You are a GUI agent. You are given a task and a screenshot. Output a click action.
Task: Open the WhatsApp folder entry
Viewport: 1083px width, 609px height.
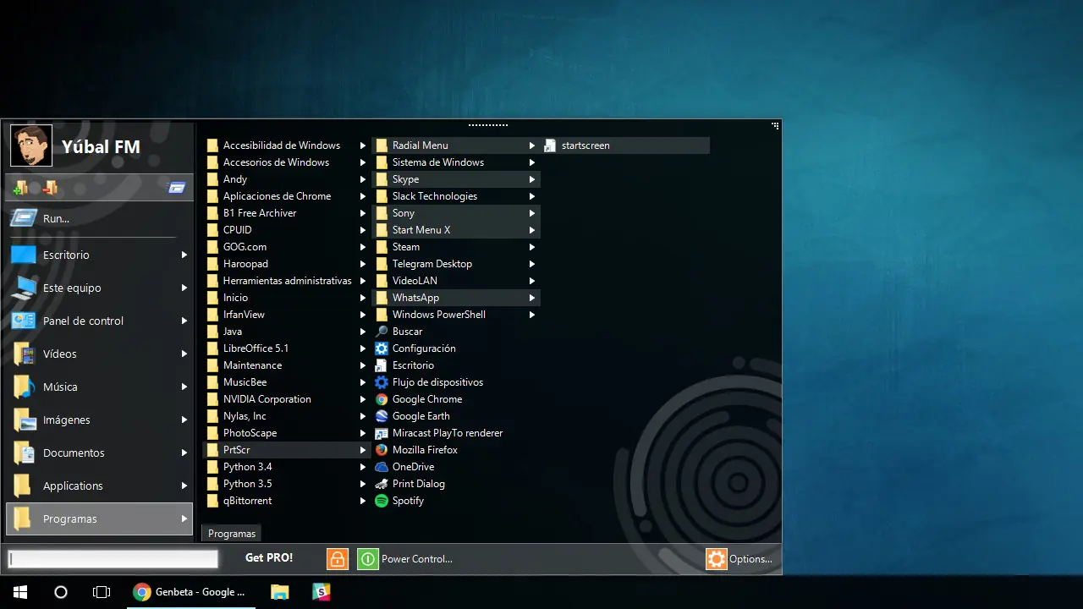click(x=456, y=298)
